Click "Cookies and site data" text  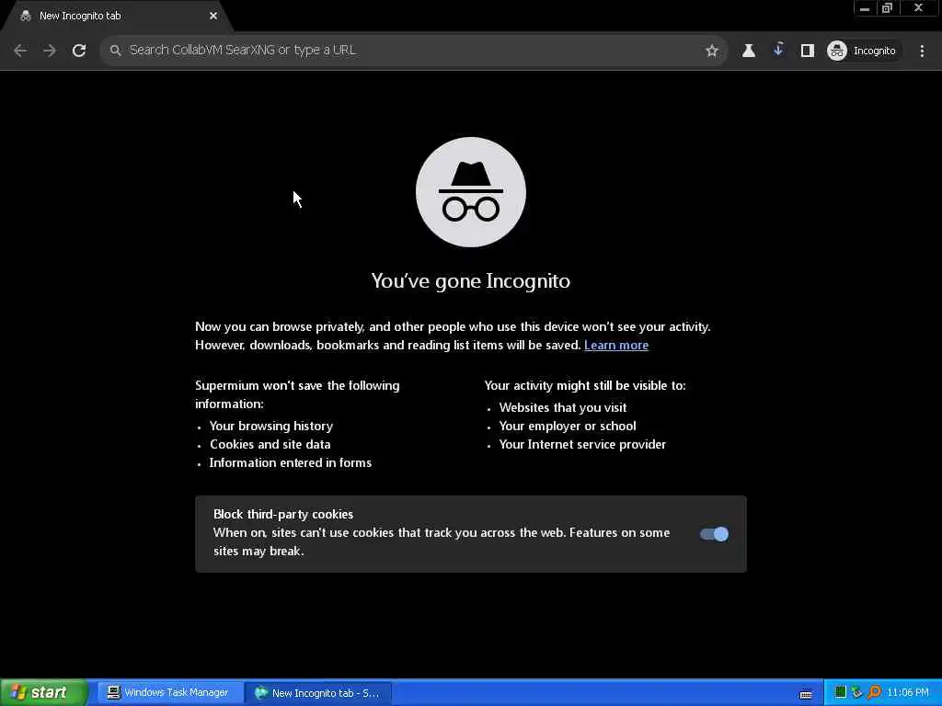click(x=270, y=444)
